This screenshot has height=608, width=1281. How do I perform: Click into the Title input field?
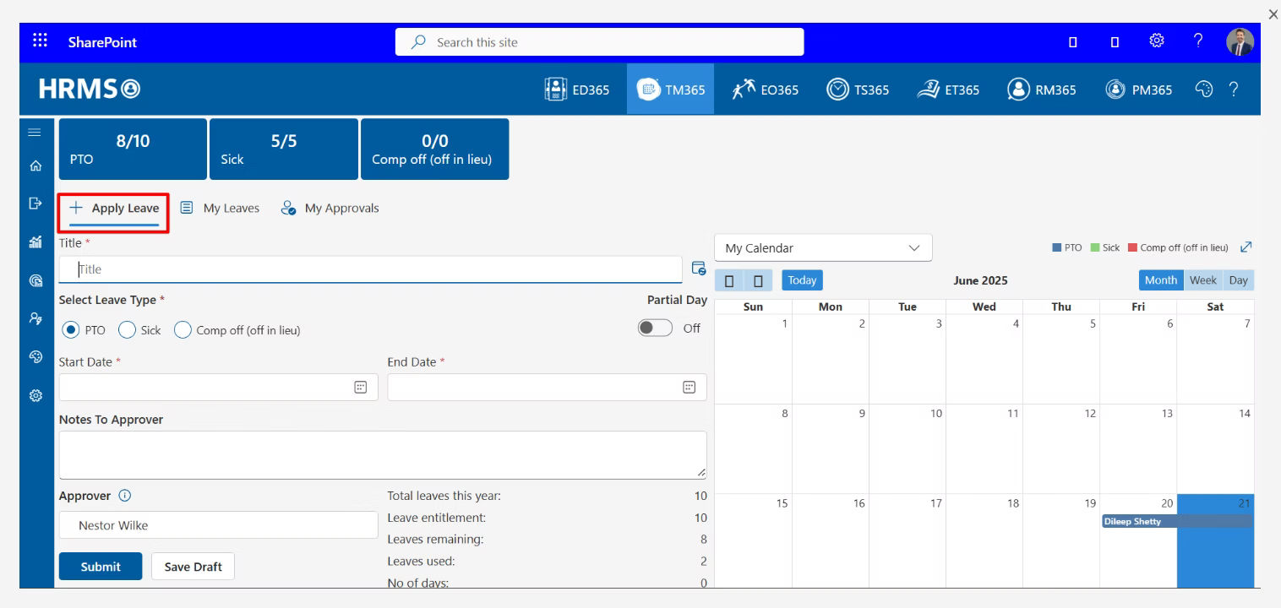point(372,269)
